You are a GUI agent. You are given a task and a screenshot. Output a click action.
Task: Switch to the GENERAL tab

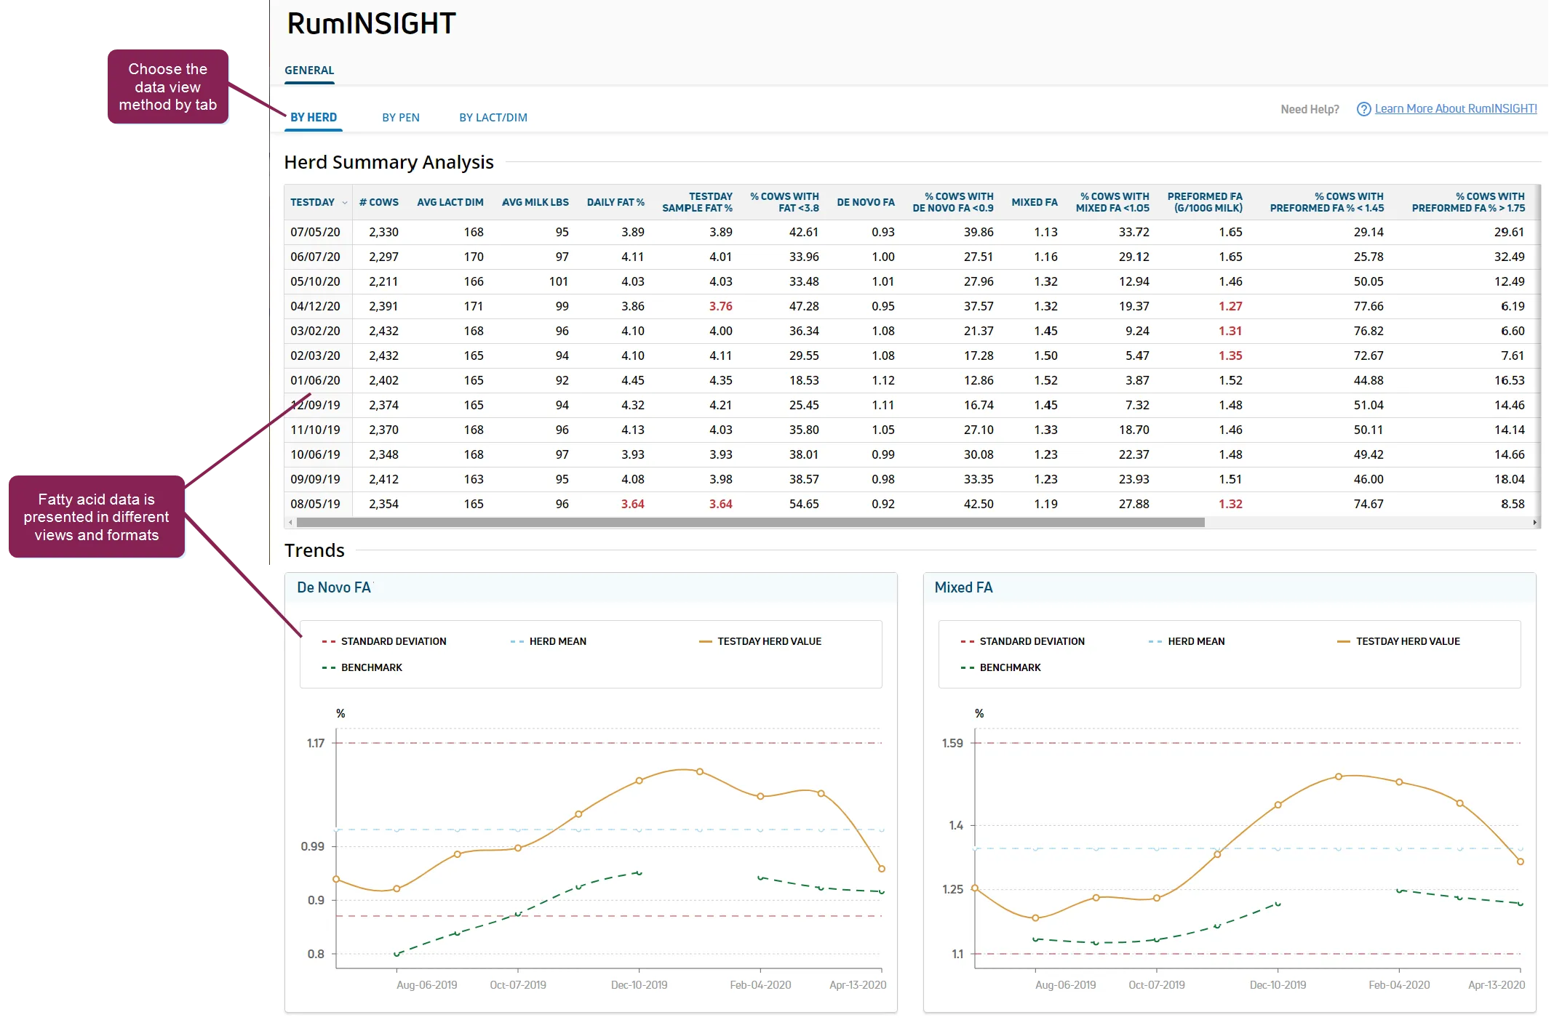pyautogui.click(x=309, y=71)
